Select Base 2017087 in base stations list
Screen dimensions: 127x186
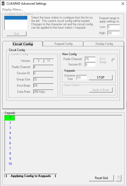pos(16,18)
